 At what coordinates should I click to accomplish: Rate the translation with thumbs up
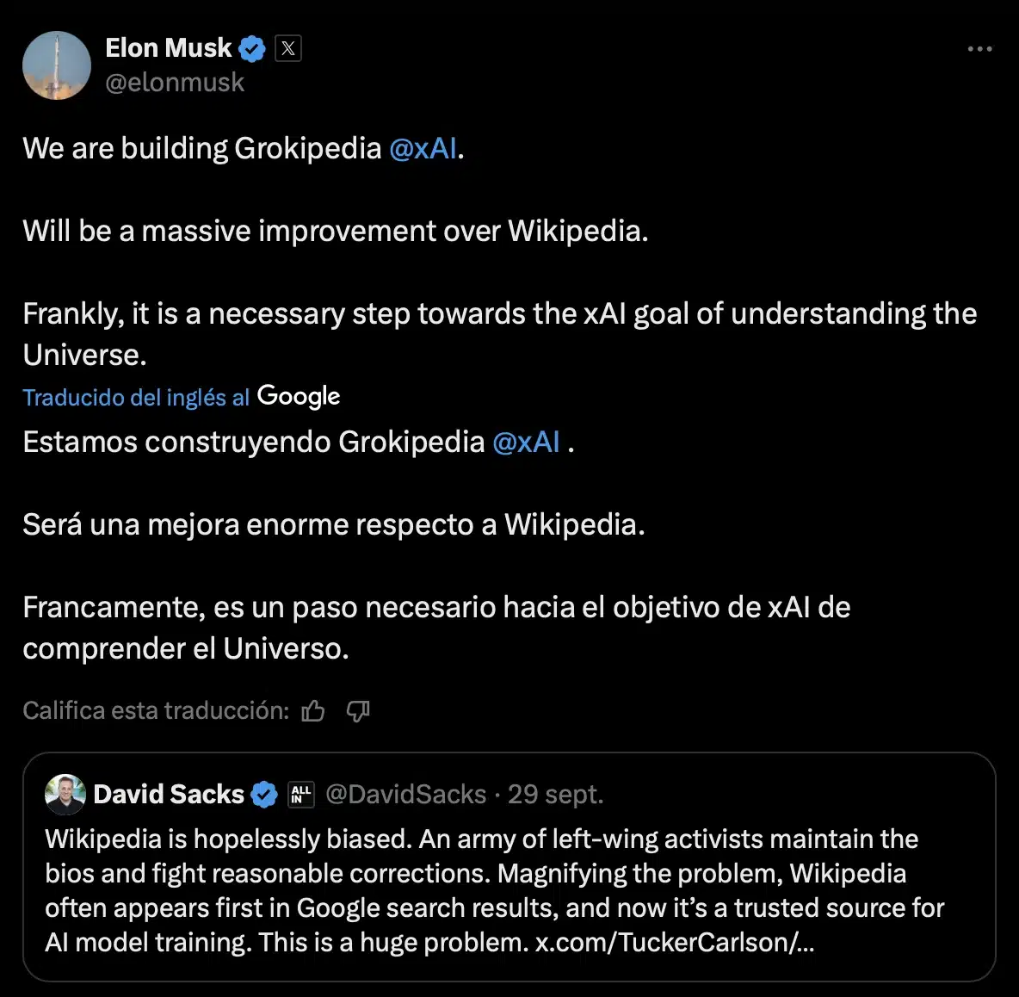pos(313,711)
